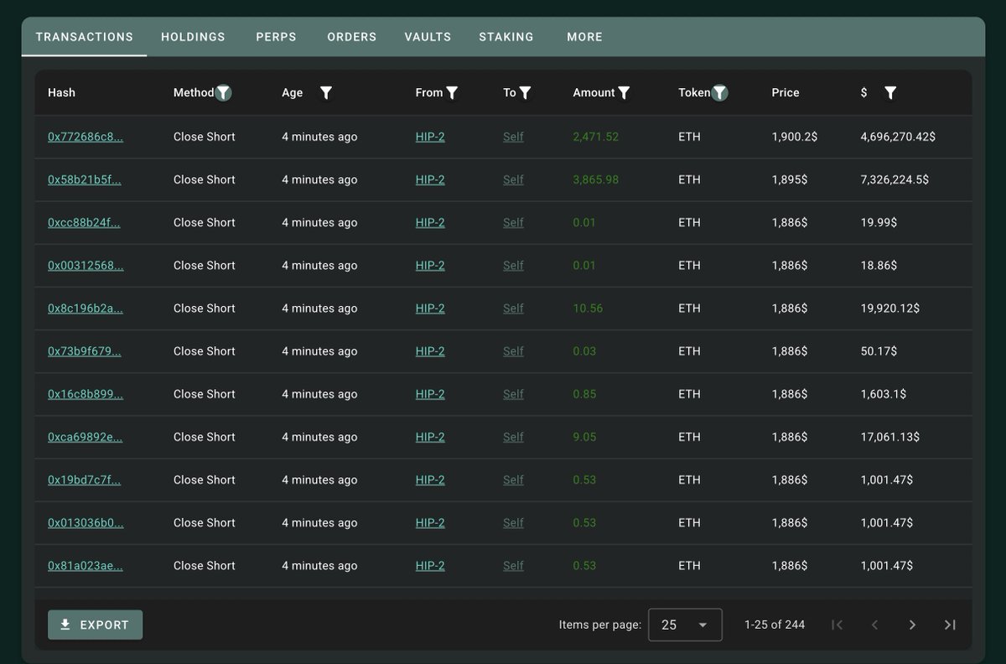1006x664 pixels.
Task: Open transaction hash 0xcc88b24f...
Action: [x=84, y=222]
